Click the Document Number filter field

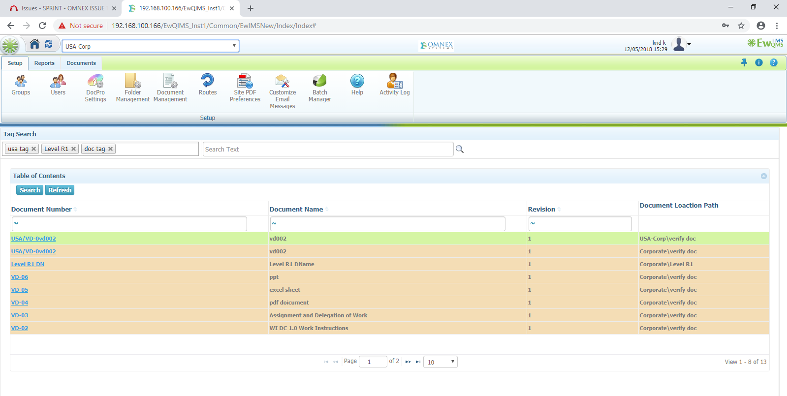coord(129,224)
